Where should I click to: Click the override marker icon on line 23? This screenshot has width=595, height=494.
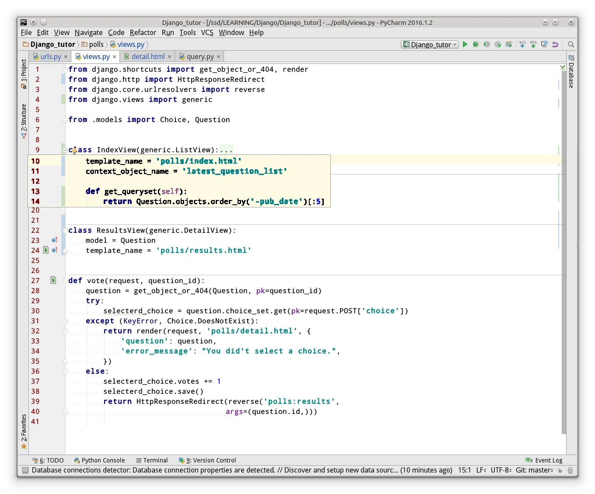click(55, 240)
